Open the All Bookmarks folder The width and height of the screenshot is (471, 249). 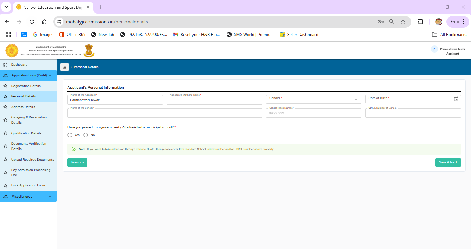click(x=449, y=35)
